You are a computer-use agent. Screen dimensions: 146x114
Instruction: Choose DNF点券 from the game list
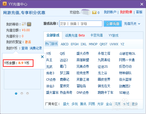[83, 93]
